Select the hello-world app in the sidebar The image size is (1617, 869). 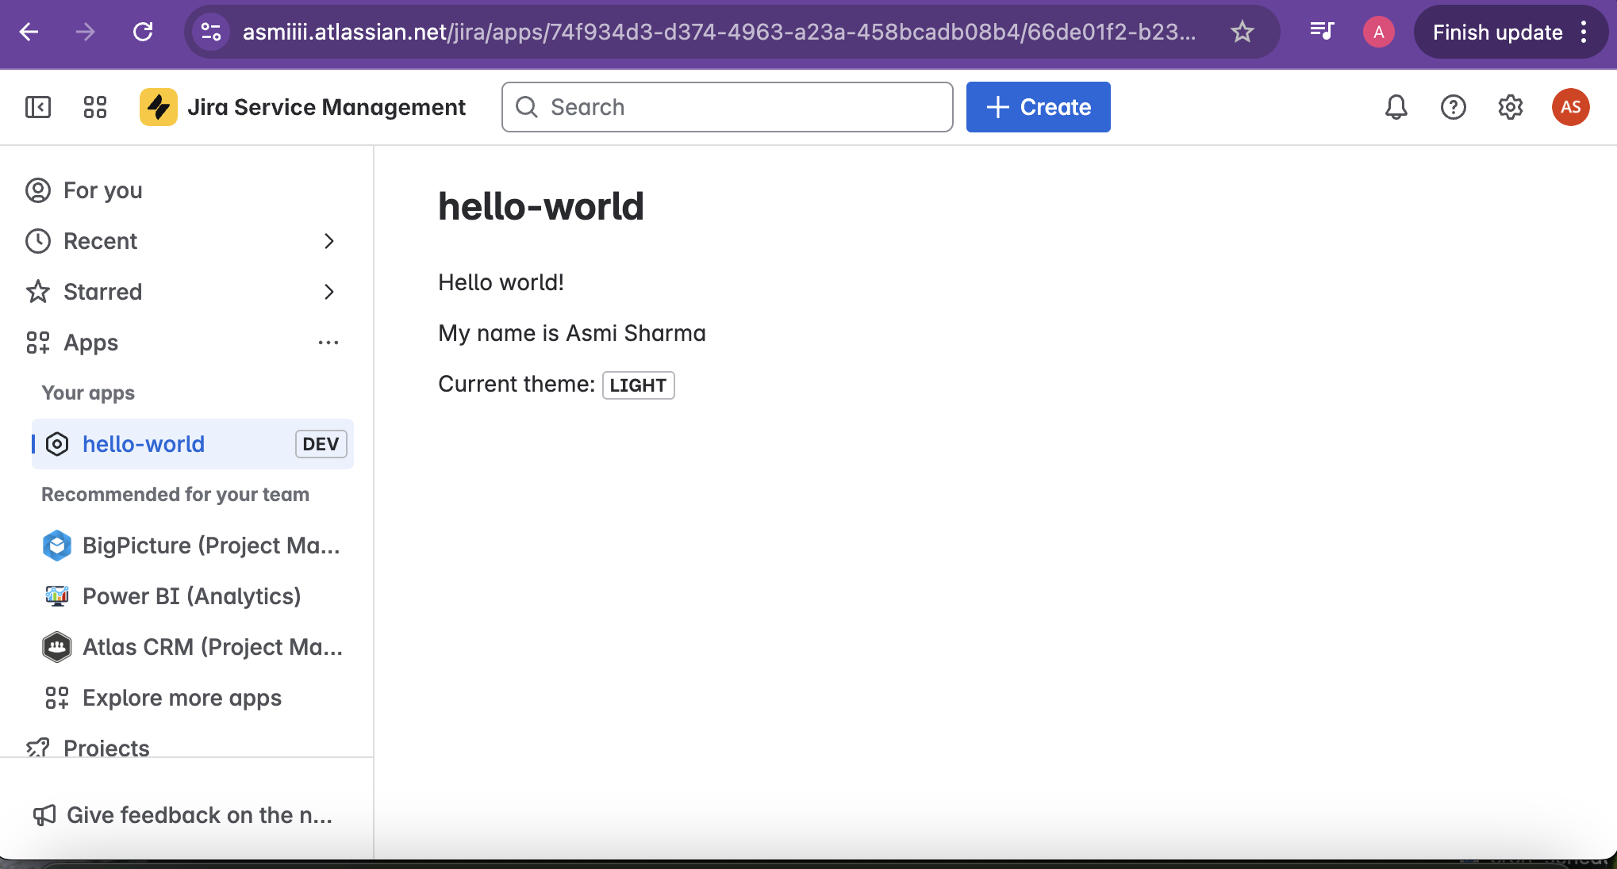(x=144, y=444)
